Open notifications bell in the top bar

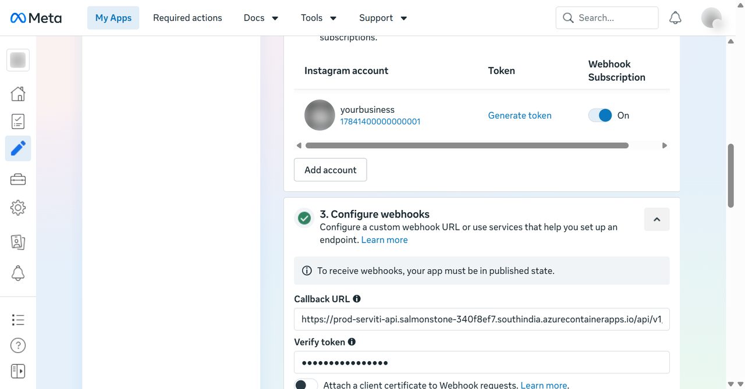click(x=675, y=18)
